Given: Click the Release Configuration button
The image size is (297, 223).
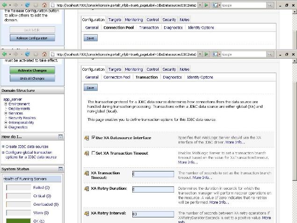Looking at the screenshot, I should click(x=32, y=38).
